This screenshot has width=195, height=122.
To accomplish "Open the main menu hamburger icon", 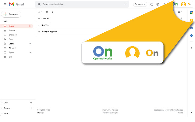I will [5, 4].
